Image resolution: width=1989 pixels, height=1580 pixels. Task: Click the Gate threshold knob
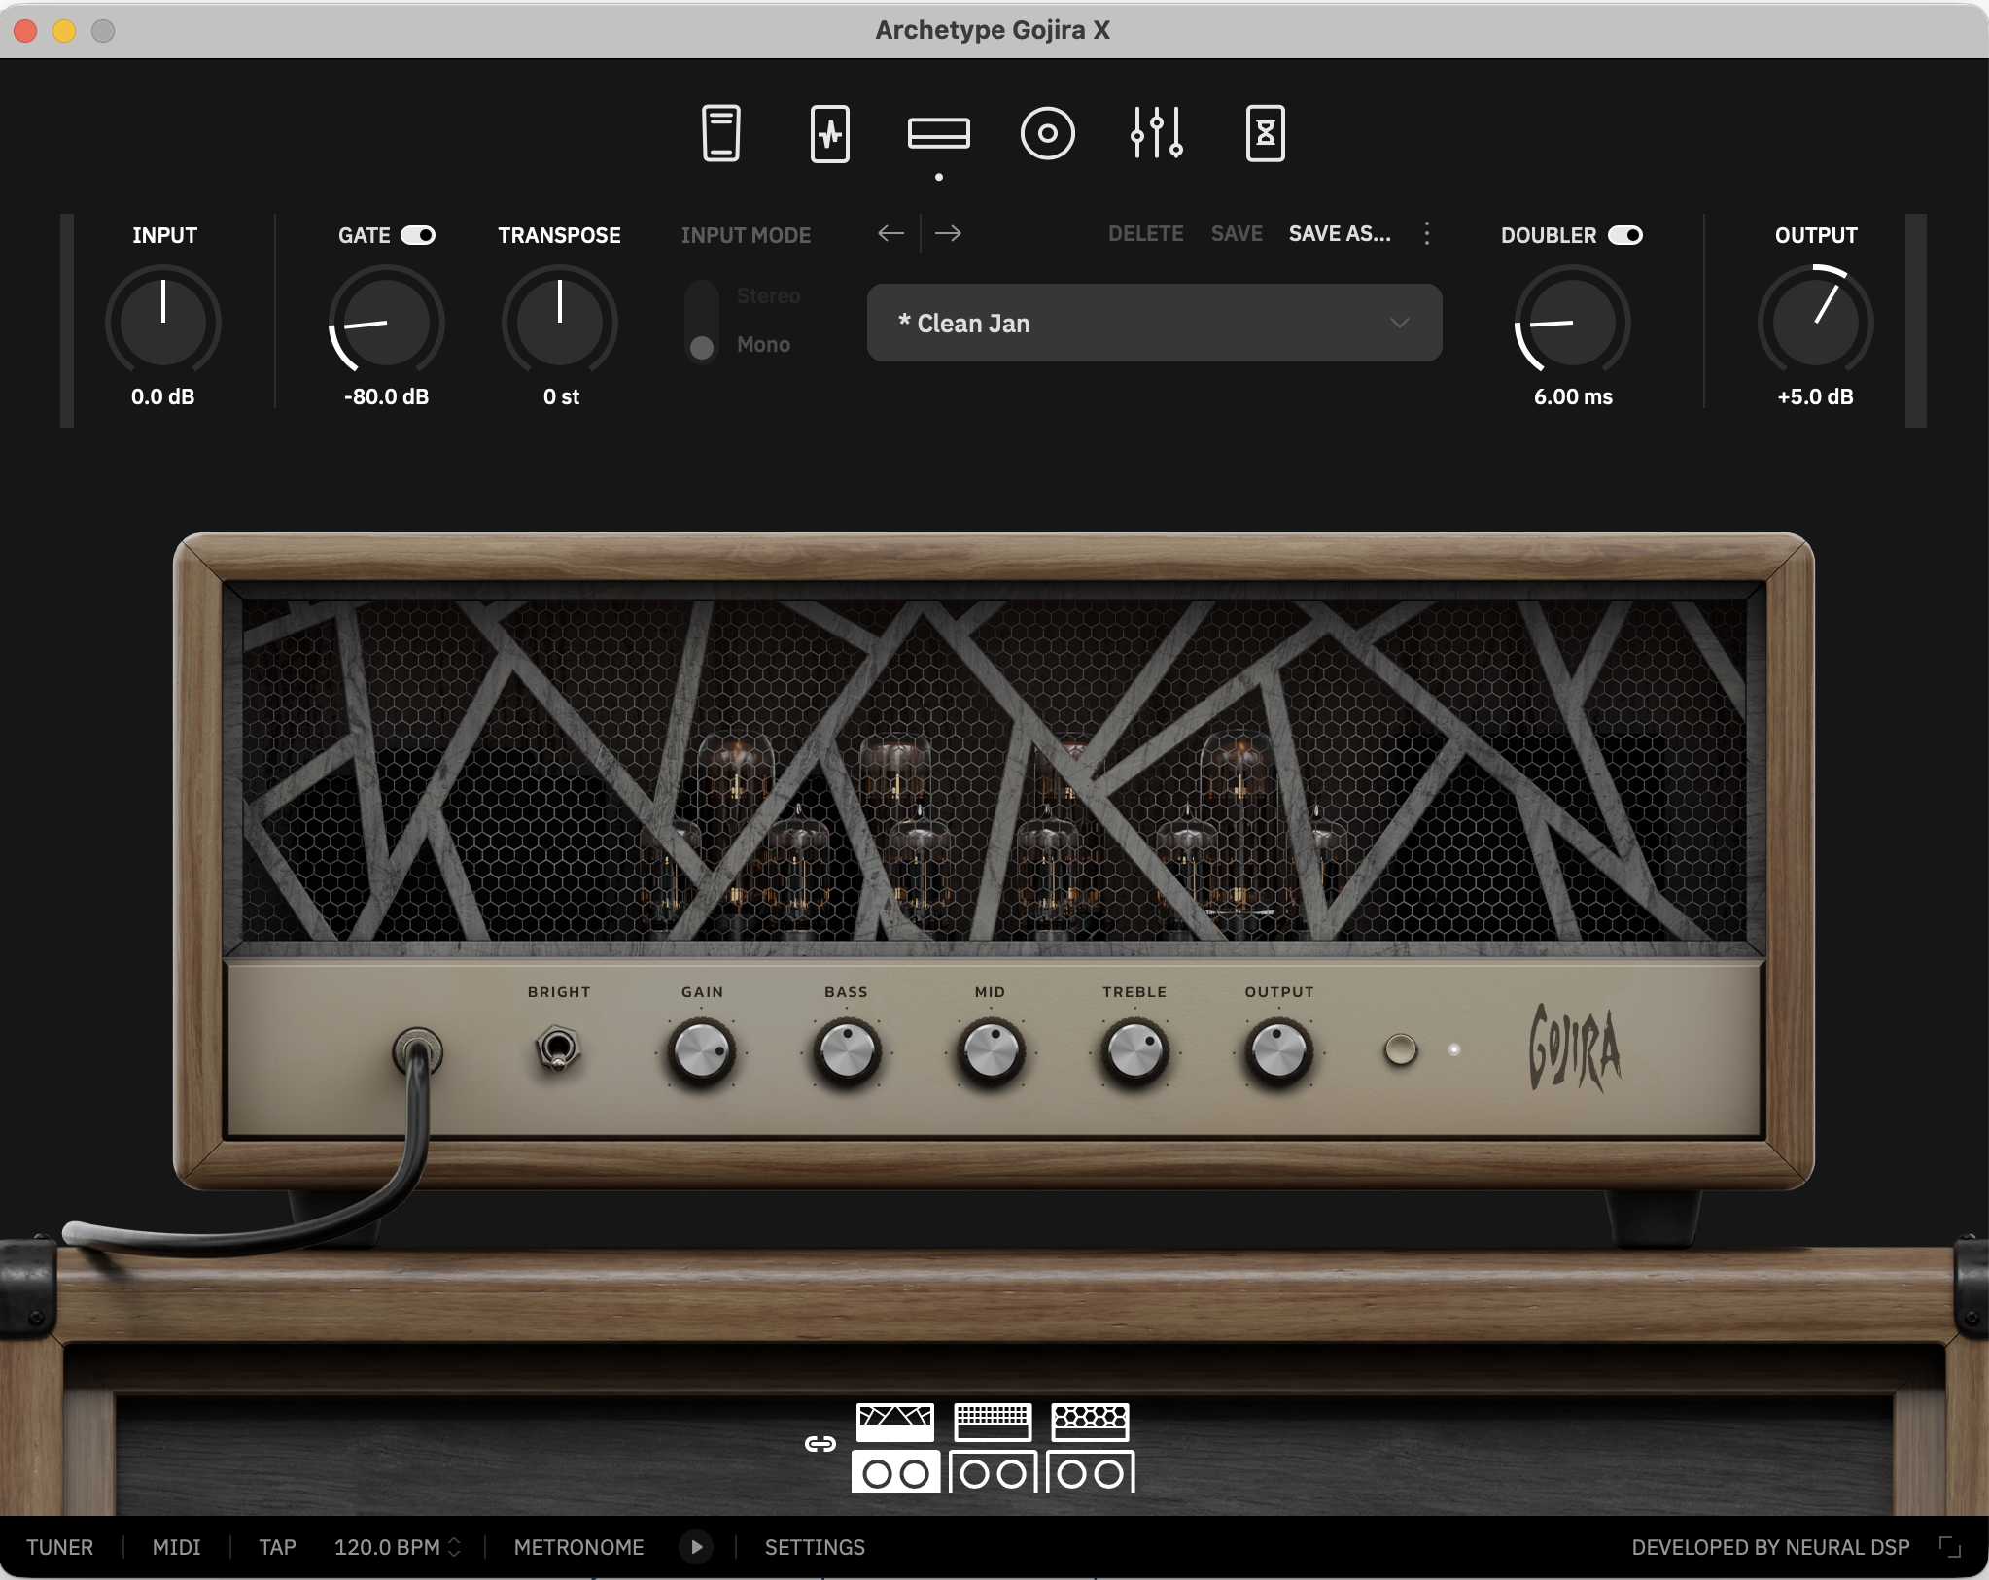coord(387,323)
